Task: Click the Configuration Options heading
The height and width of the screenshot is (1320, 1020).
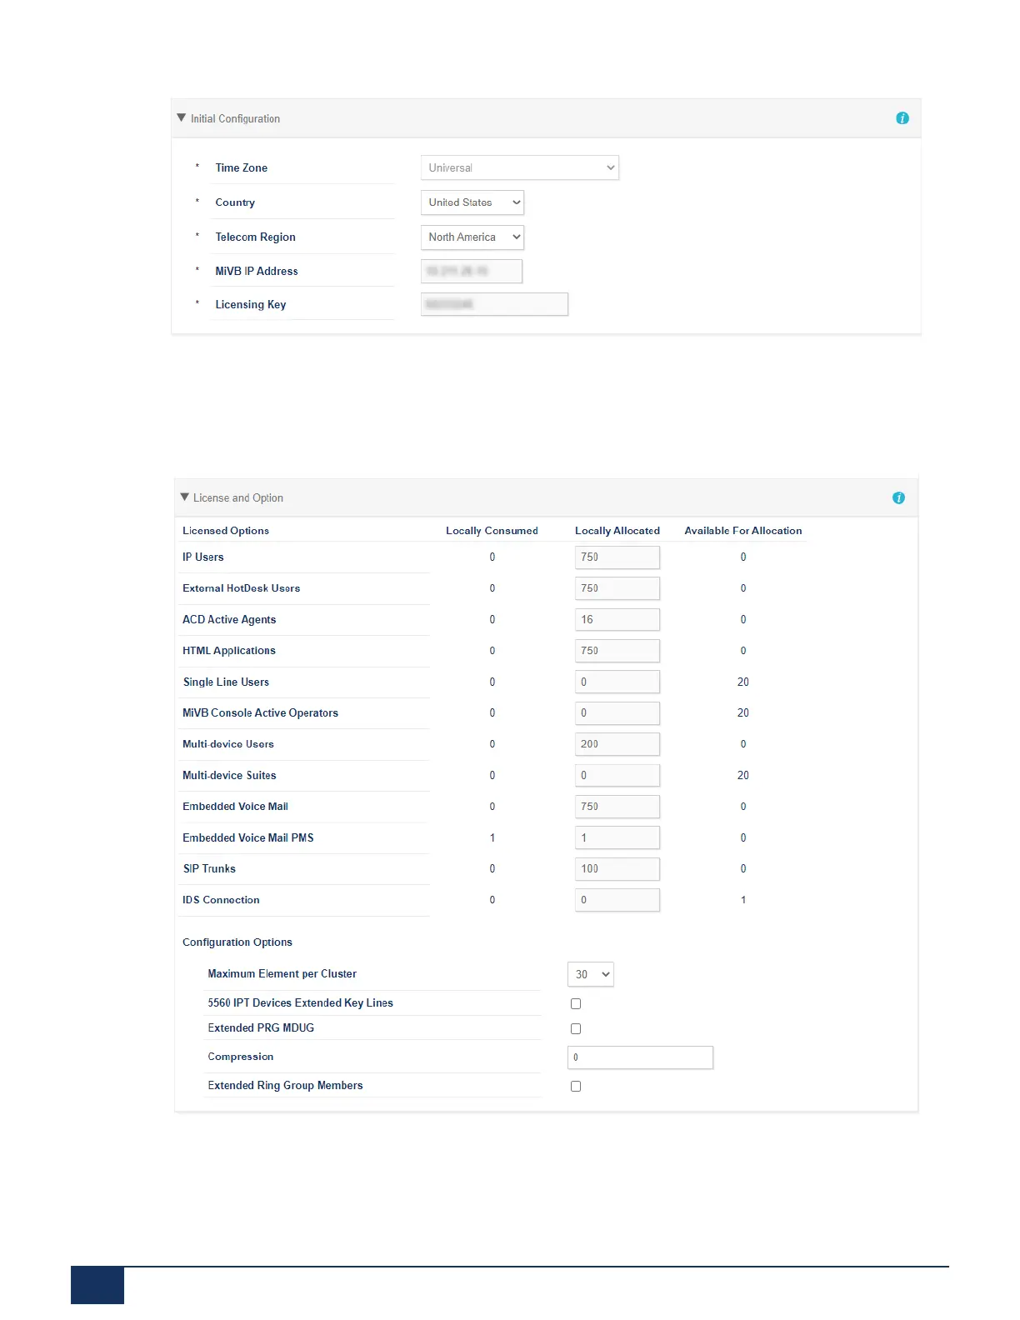Action: (x=237, y=942)
